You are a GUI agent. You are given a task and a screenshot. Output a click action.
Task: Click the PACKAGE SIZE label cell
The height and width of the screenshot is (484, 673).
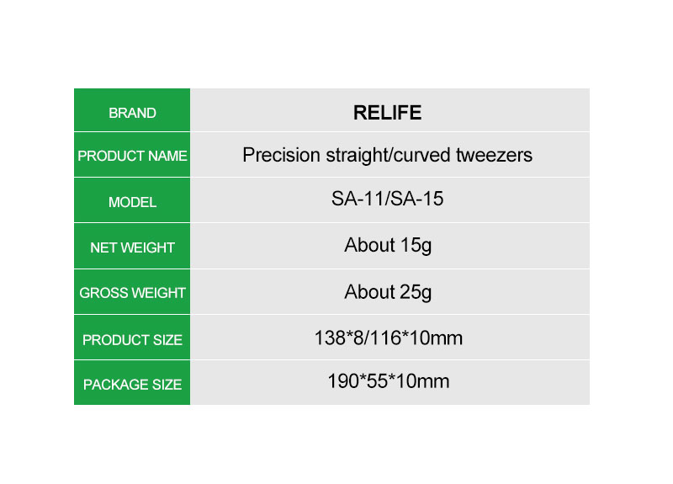132,383
